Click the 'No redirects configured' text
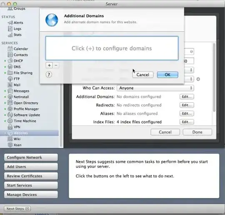The width and height of the screenshot is (225, 215). (x=139, y=105)
